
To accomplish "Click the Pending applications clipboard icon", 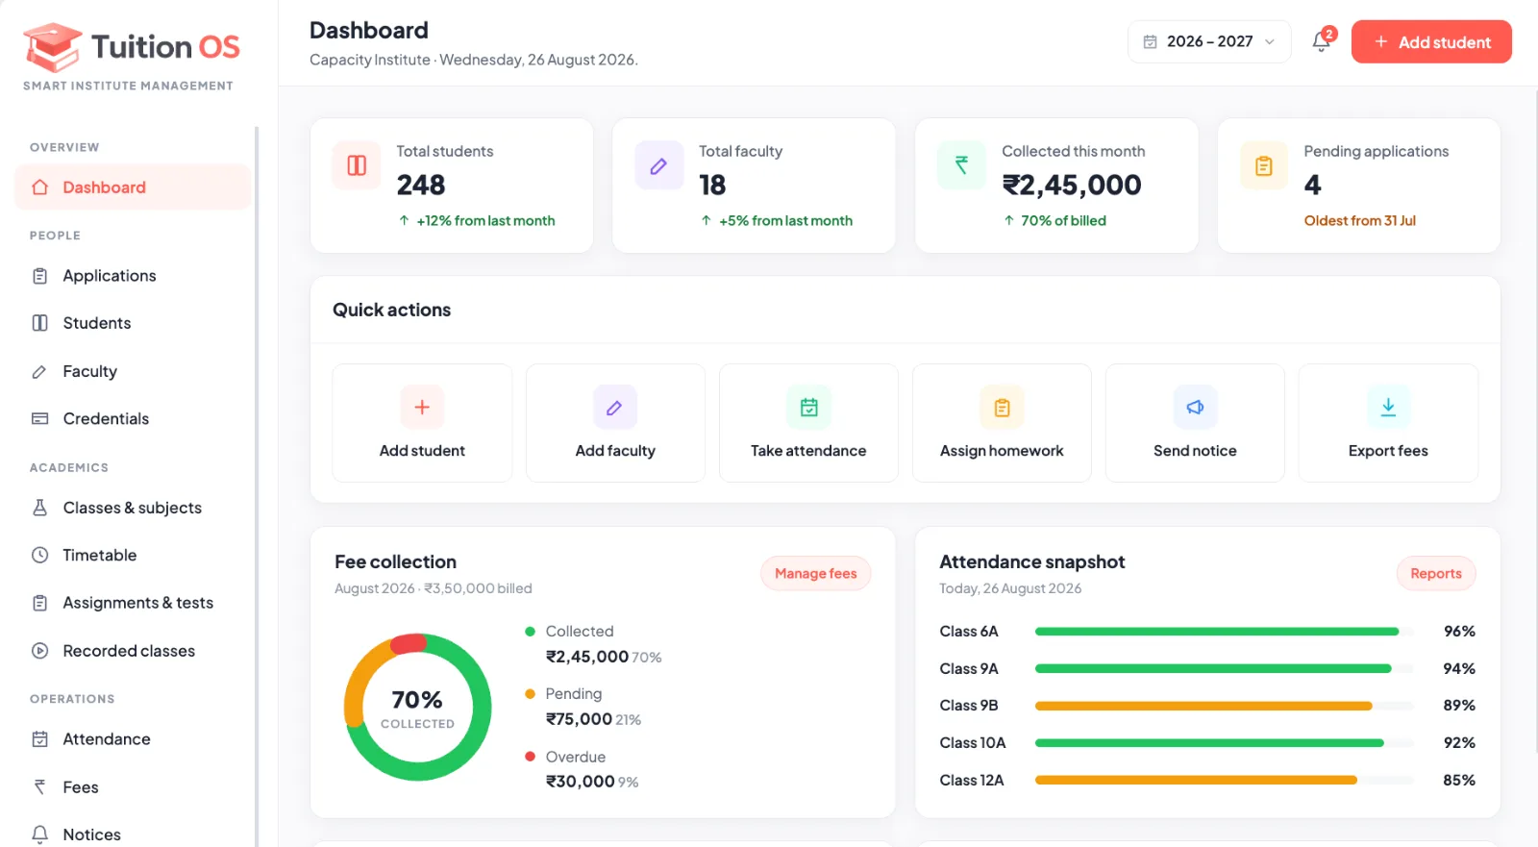I will click(1264, 165).
